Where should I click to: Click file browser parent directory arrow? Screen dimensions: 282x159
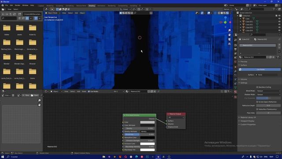coord(11,14)
